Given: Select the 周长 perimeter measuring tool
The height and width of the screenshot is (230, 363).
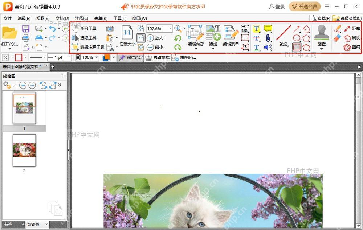Looking at the screenshot, I should pyautogui.click(x=352, y=38).
